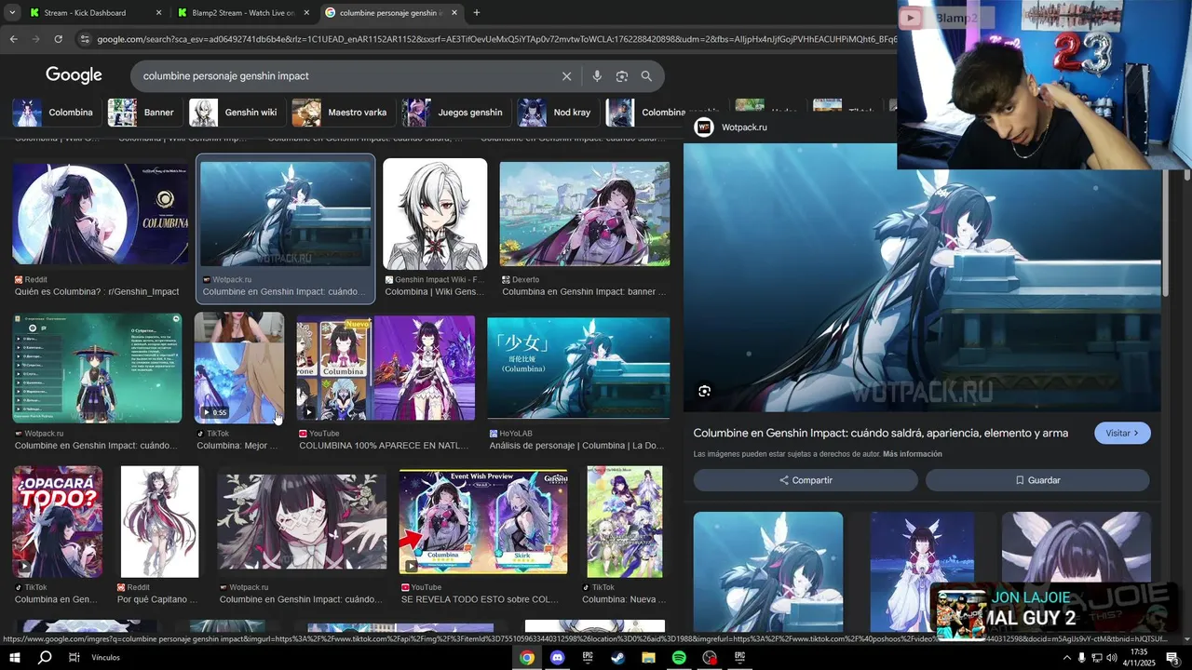
Task: Open the large preview image
Action: pyautogui.click(x=922, y=279)
